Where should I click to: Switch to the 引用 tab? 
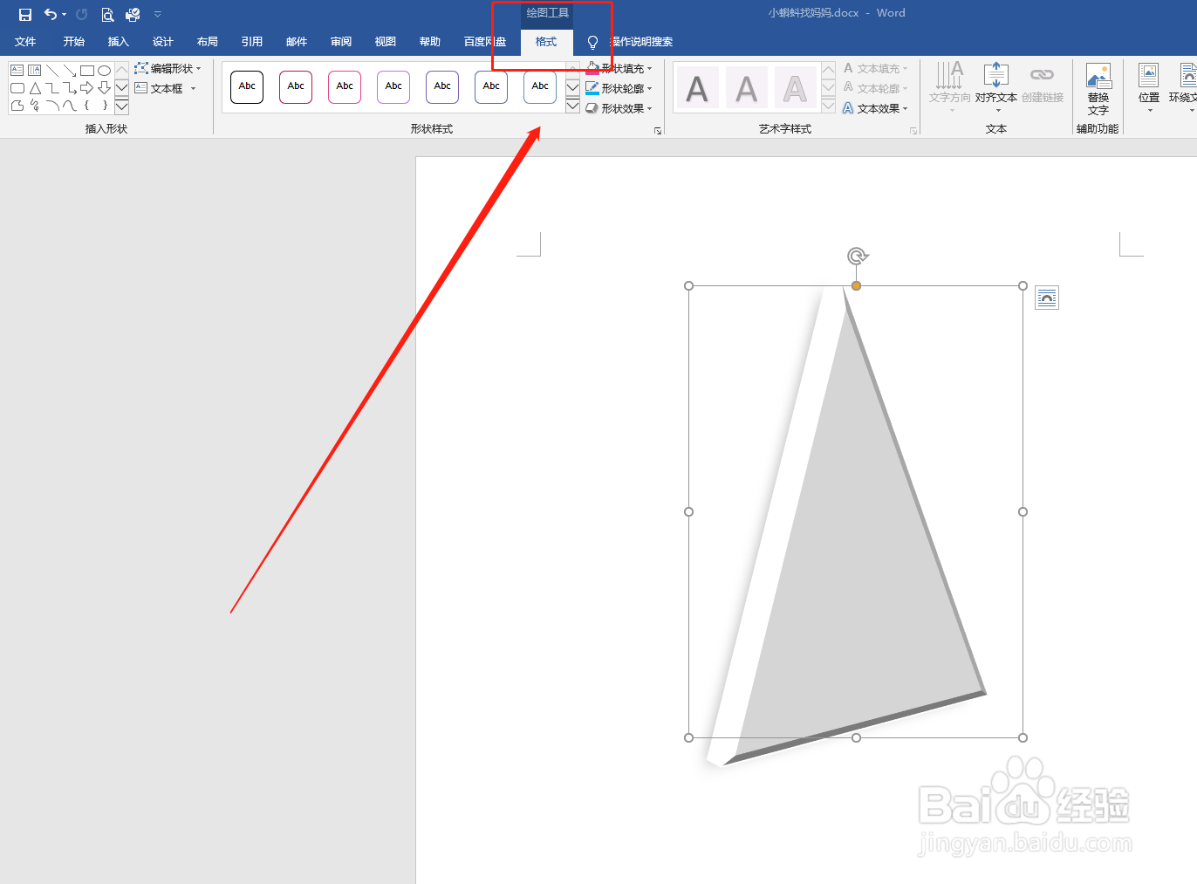252,42
